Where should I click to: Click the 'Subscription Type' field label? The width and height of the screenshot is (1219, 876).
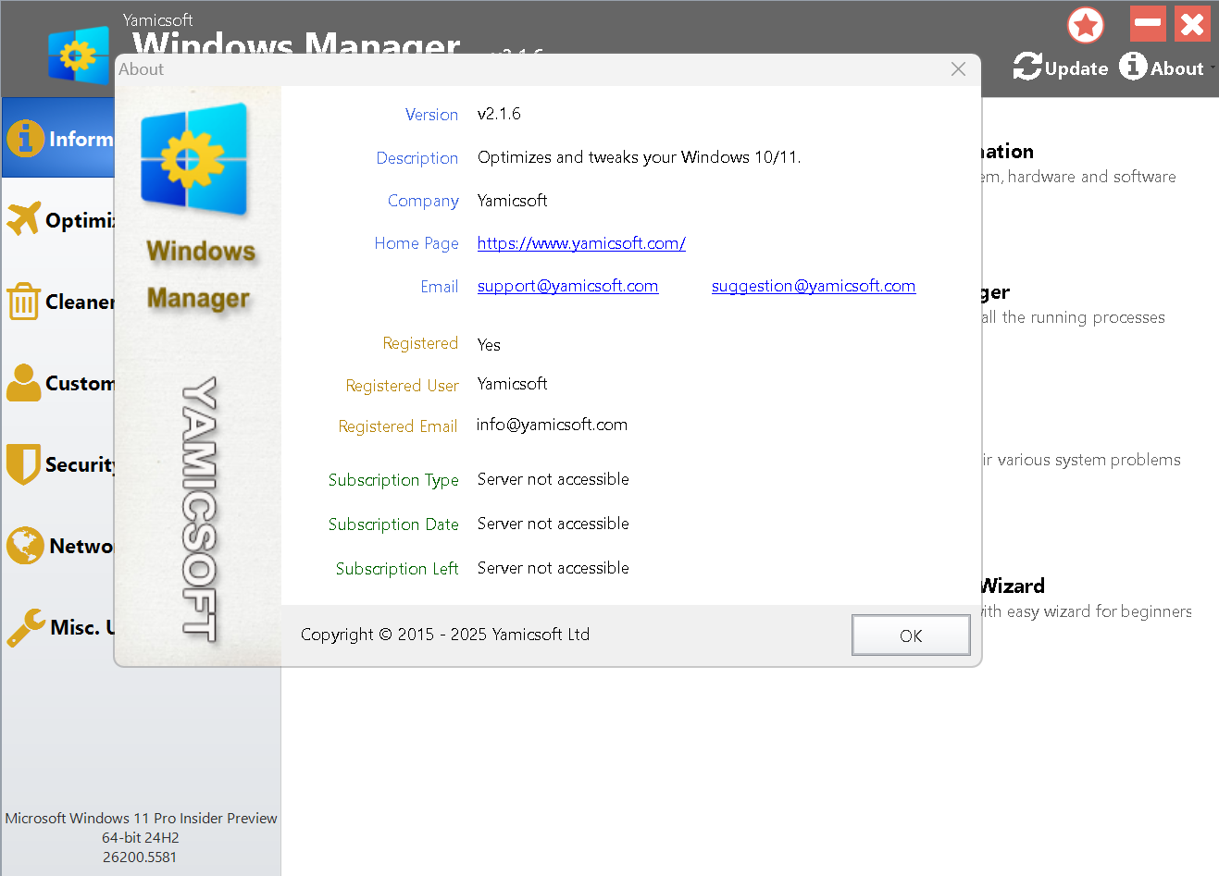(x=393, y=480)
